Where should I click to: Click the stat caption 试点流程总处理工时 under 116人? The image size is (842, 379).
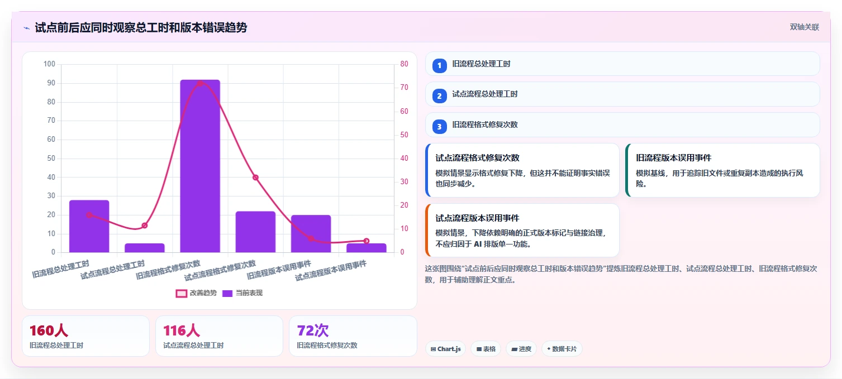tap(193, 346)
